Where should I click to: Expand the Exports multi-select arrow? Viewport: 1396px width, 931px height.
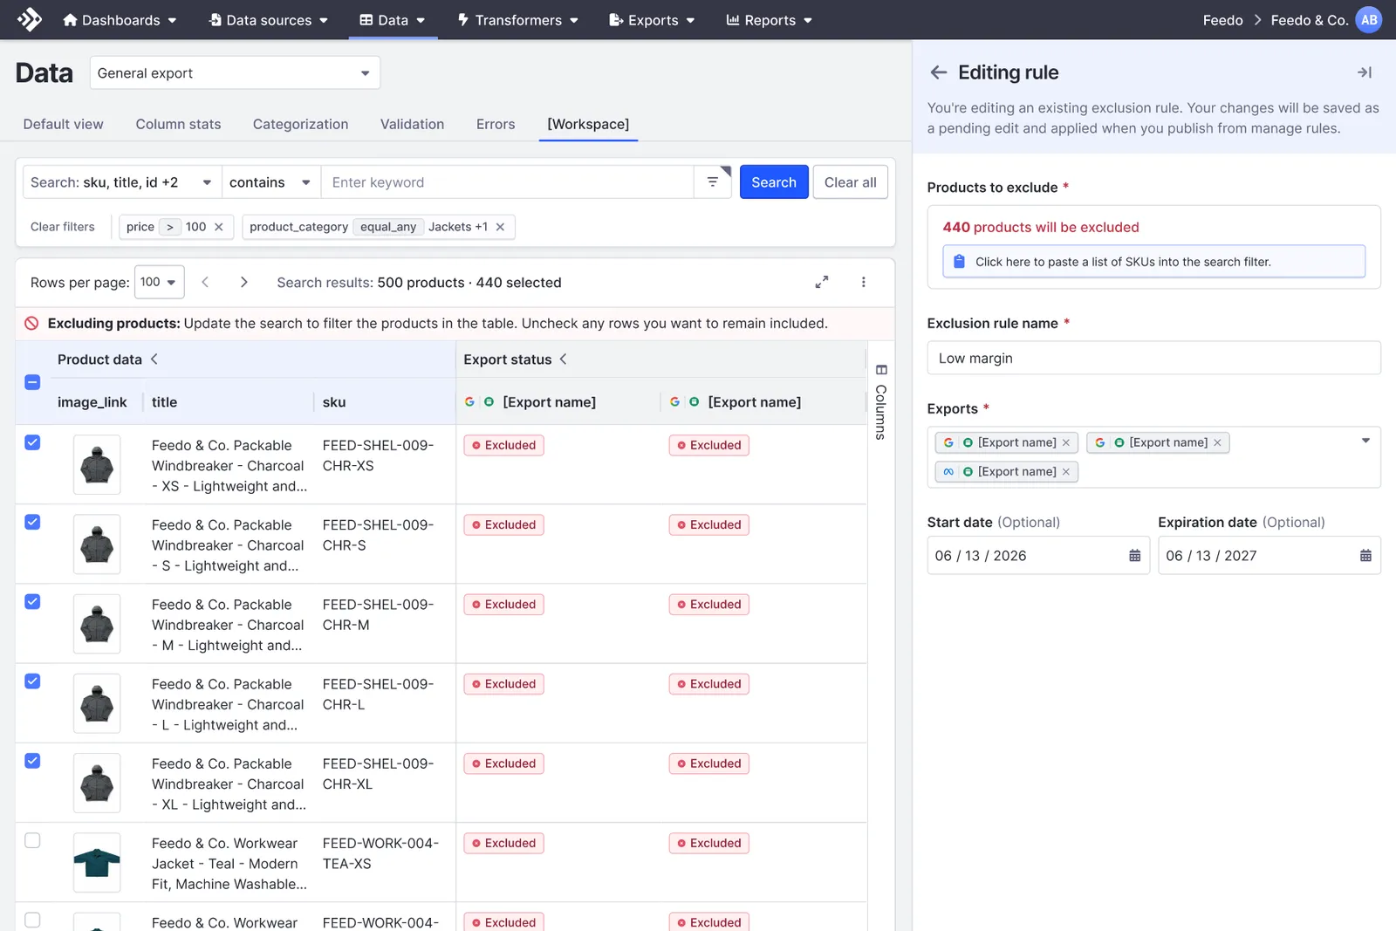pos(1365,441)
